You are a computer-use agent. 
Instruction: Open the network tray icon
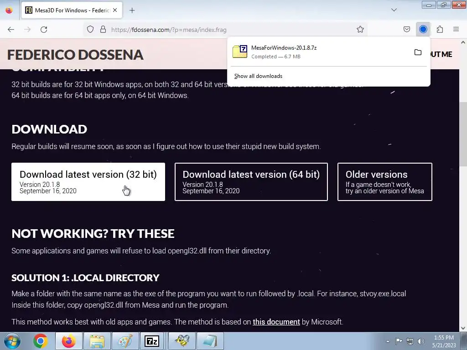click(410, 341)
